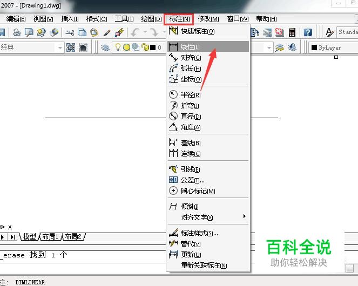
Task: Choose 坐标(O) ordinate dimension
Action: 208,79
